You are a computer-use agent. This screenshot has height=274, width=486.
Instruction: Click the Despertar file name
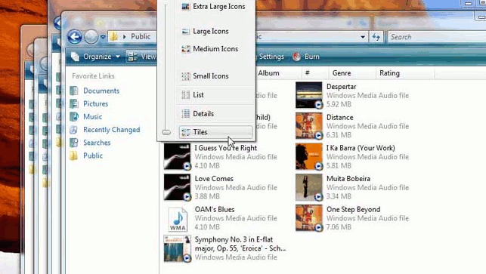point(341,87)
